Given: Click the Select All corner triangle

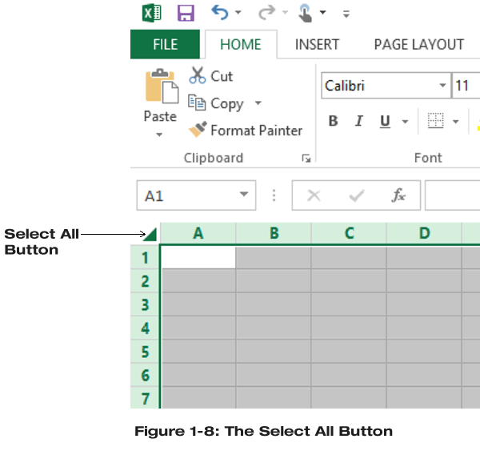Looking at the screenshot, I should point(150,234).
